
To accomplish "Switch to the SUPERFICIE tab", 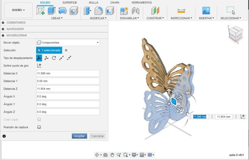I will pyautogui.click(x=69, y=2).
